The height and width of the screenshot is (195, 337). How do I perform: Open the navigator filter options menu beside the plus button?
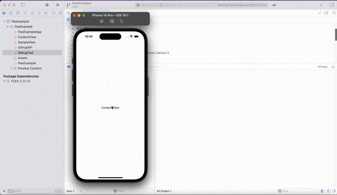click(x=11, y=191)
